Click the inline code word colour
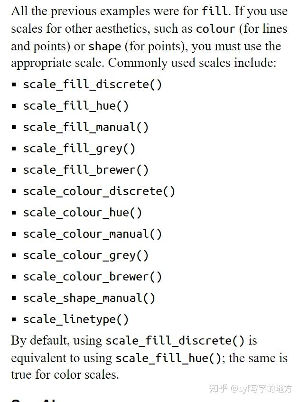Screen dimensions: 300x402 pyautogui.click(x=216, y=29)
